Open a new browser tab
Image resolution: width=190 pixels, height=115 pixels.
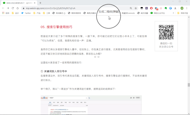pyautogui.click(x=40, y=3)
